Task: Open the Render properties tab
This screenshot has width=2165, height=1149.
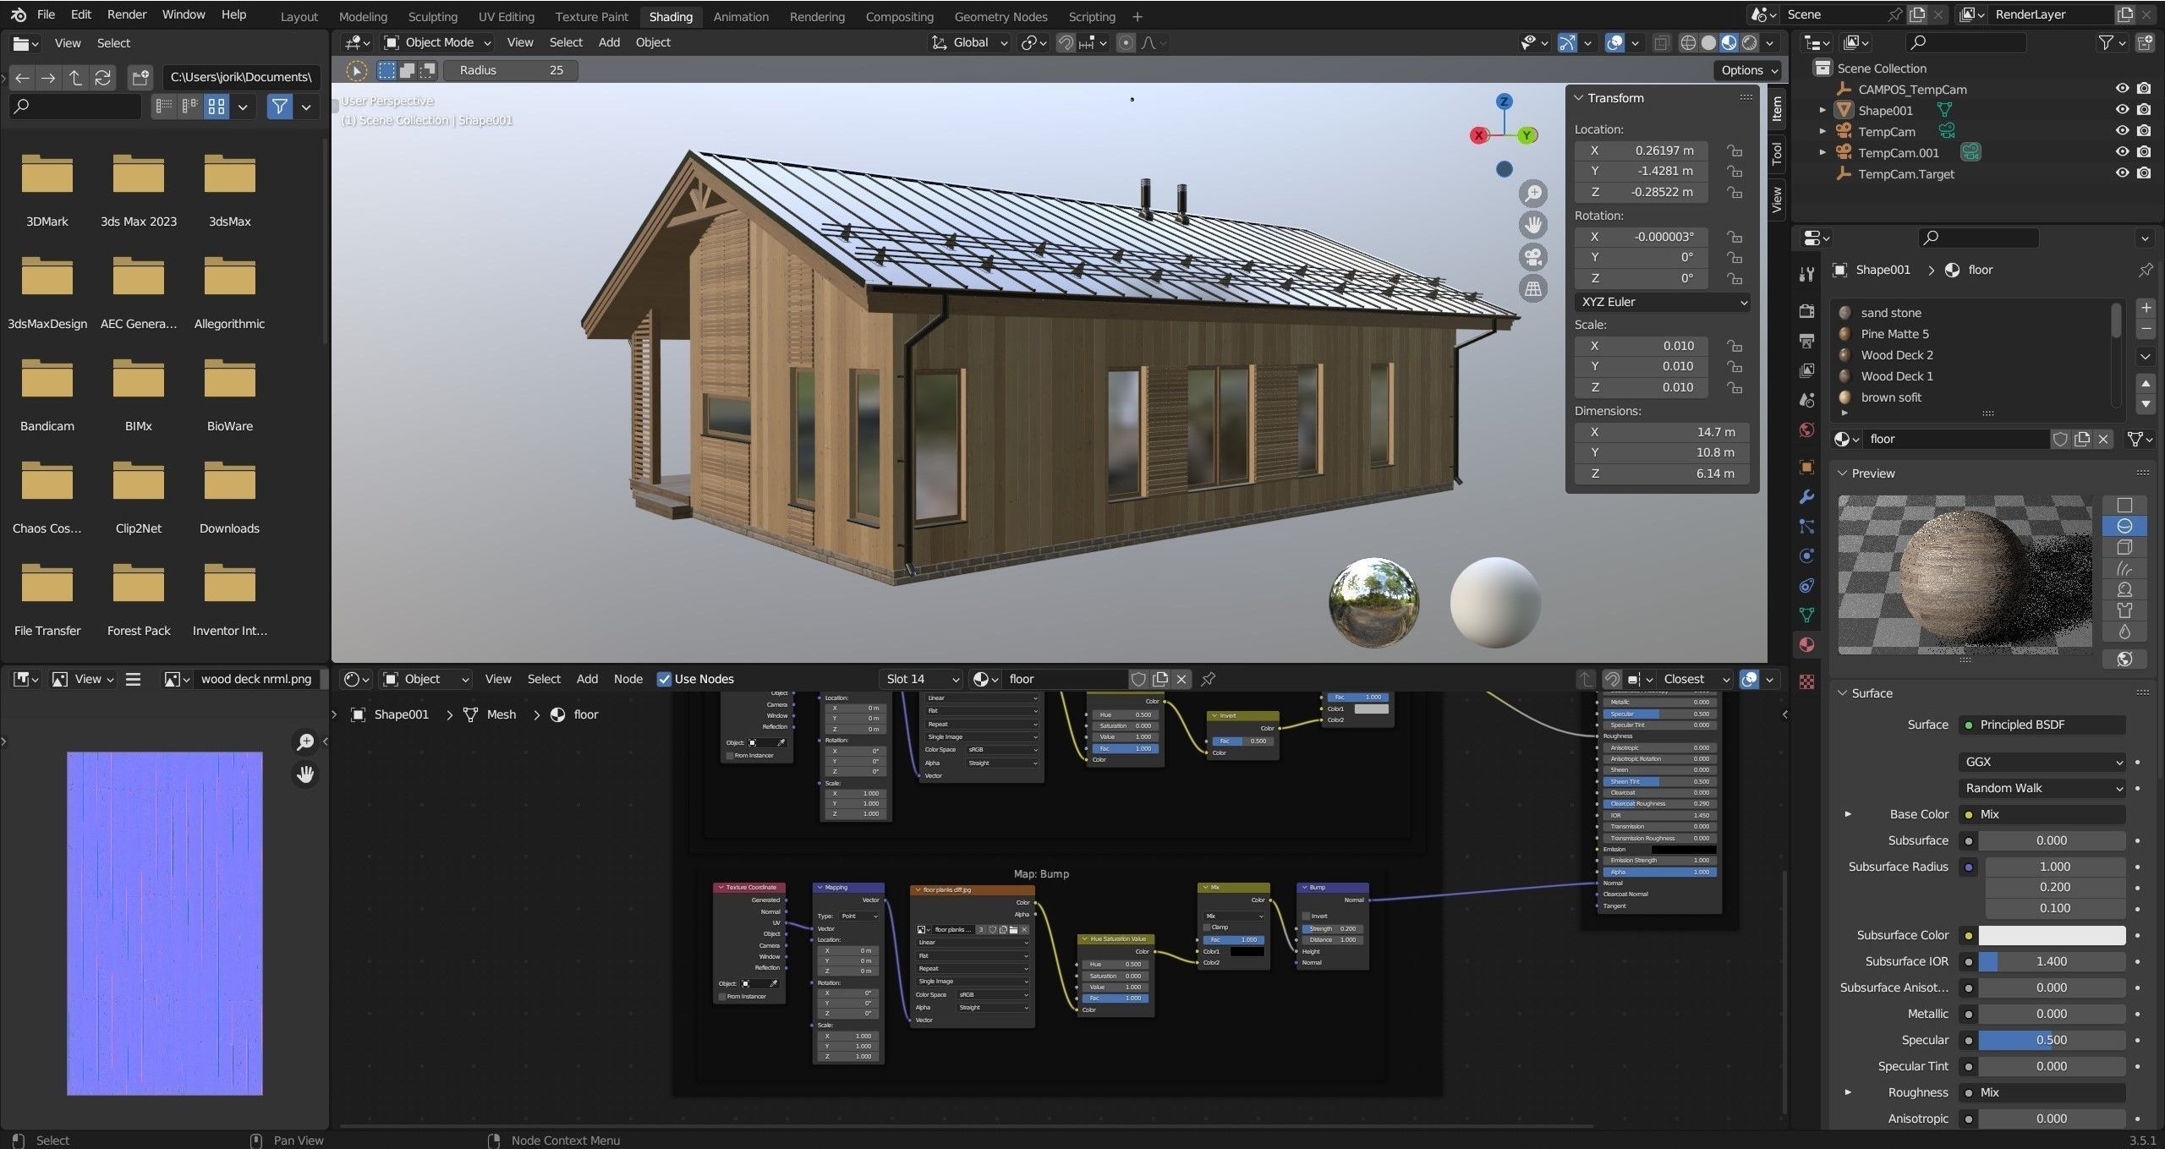Action: [x=1806, y=311]
